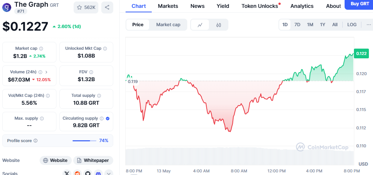The height and width of the screenshot is (175, 373).
Task: Add GRT to watchlist with star button
Action: [86, 7]
